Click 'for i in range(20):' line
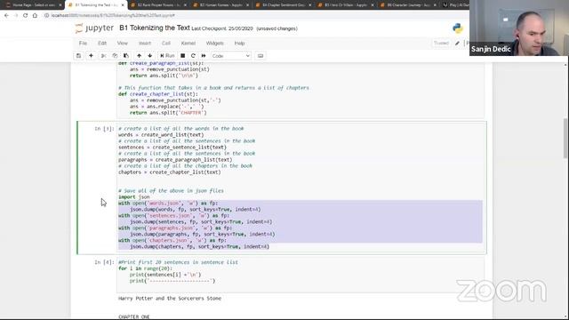The image size is (569, 320). (x=146, y=268)
